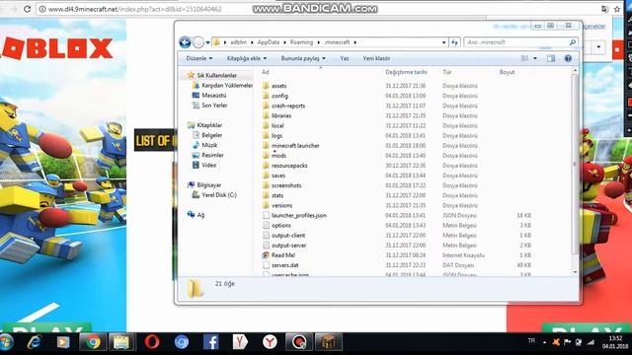632x355 pixels.
Task: Open Internet Explorer from taskbar
Action: tap(35, 342)
